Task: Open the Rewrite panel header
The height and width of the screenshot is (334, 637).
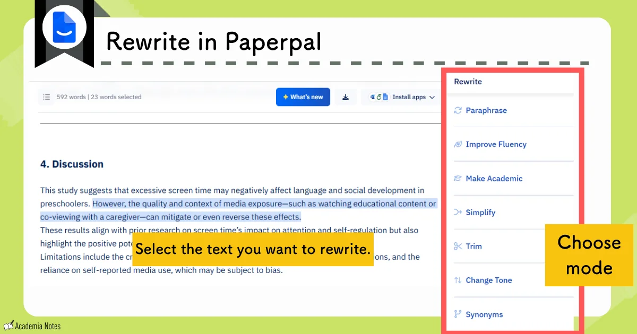Action: pos(468,82)
